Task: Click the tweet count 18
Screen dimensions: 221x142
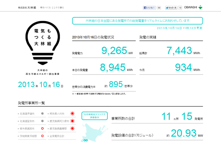Action: 180,8
